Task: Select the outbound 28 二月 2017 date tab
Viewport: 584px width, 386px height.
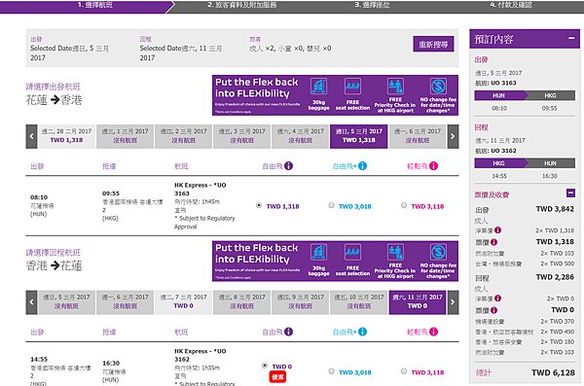Action: point(66,136)
